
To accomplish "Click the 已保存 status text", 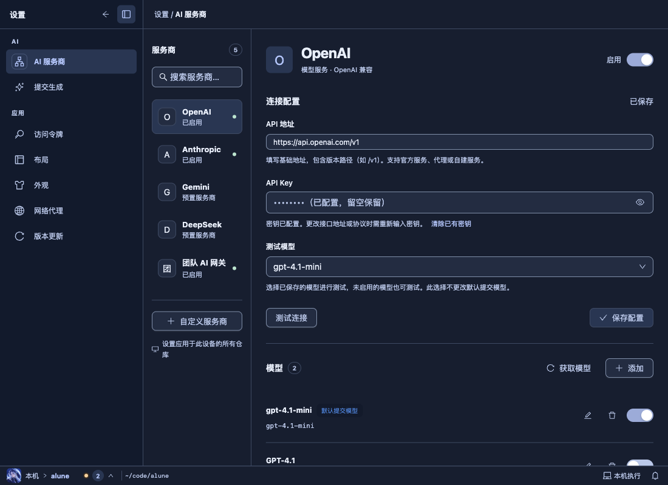I will (641, 102).
